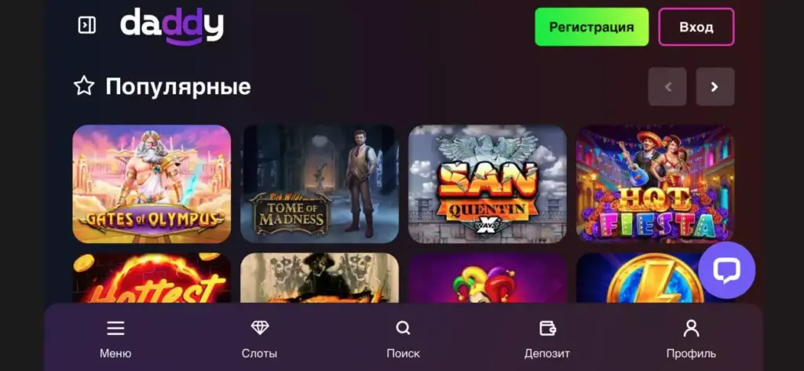804x371 pixels.
Task: Click the Регистрация button
Action: point(592,27)
